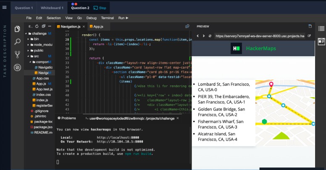Click the Run menu button
This screenshot has width=326, height=170.
point(123,18)
